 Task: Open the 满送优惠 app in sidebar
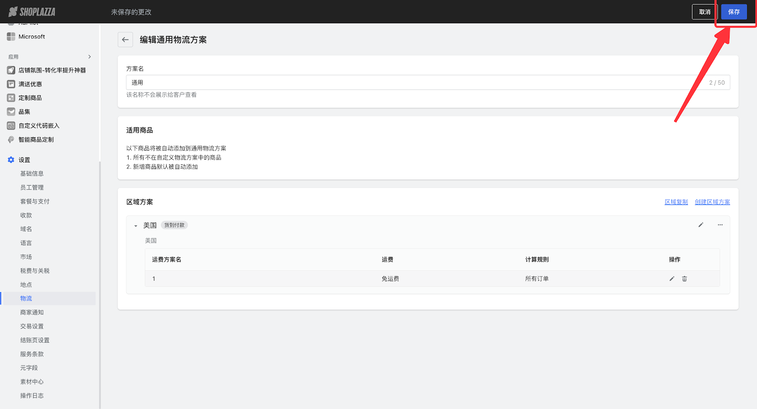coord(30,84)
